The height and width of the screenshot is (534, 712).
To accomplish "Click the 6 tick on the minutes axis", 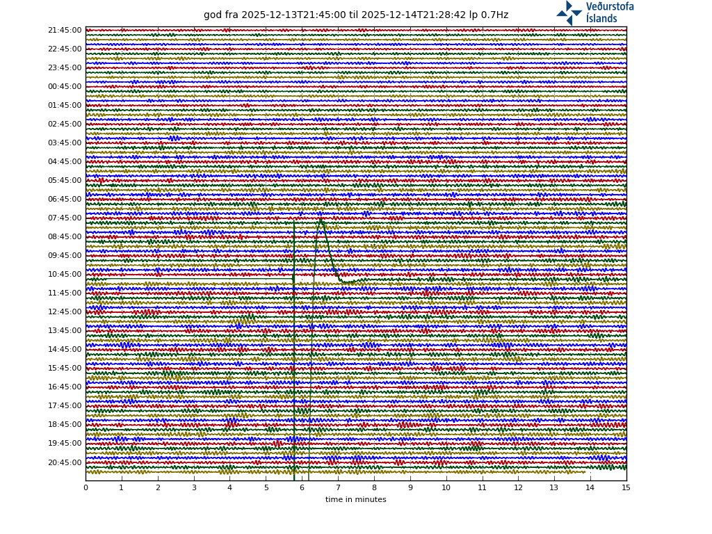I will (302, 488).
